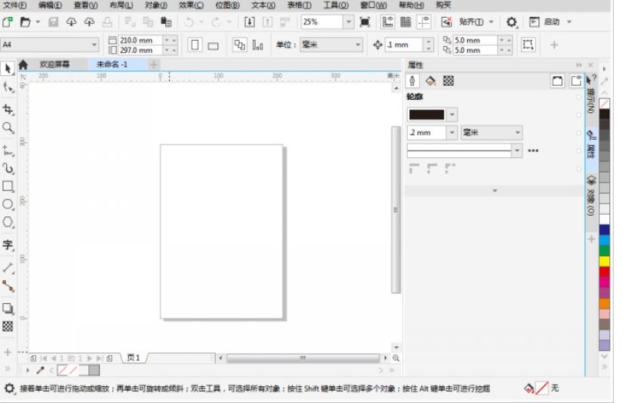Open the 文件(F) menu
The width and height of the screenshot is (623, 403).
[x=15, y=5]
